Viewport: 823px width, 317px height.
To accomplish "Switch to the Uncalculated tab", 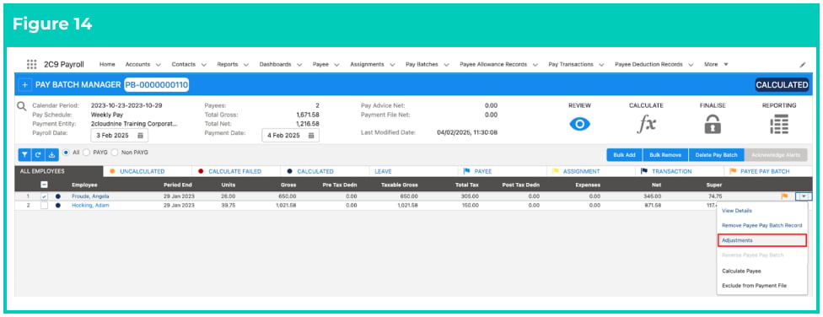I will point(148,172).
